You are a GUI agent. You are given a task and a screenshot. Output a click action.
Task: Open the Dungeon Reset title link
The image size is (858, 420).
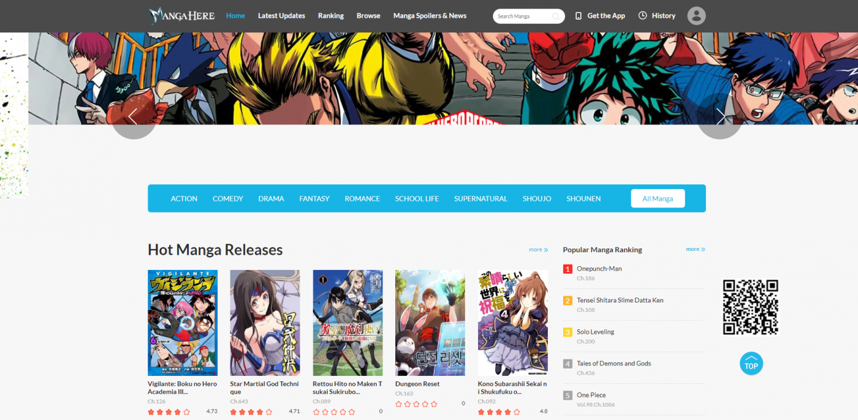pyautogui.click(x=417, y=384)
